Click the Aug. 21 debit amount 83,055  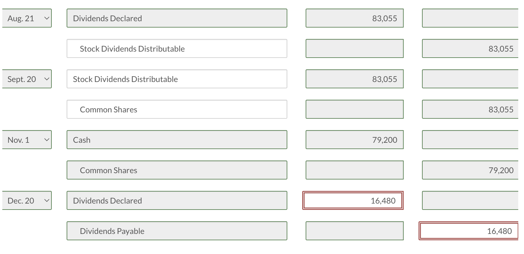click(x=355, y=18)
